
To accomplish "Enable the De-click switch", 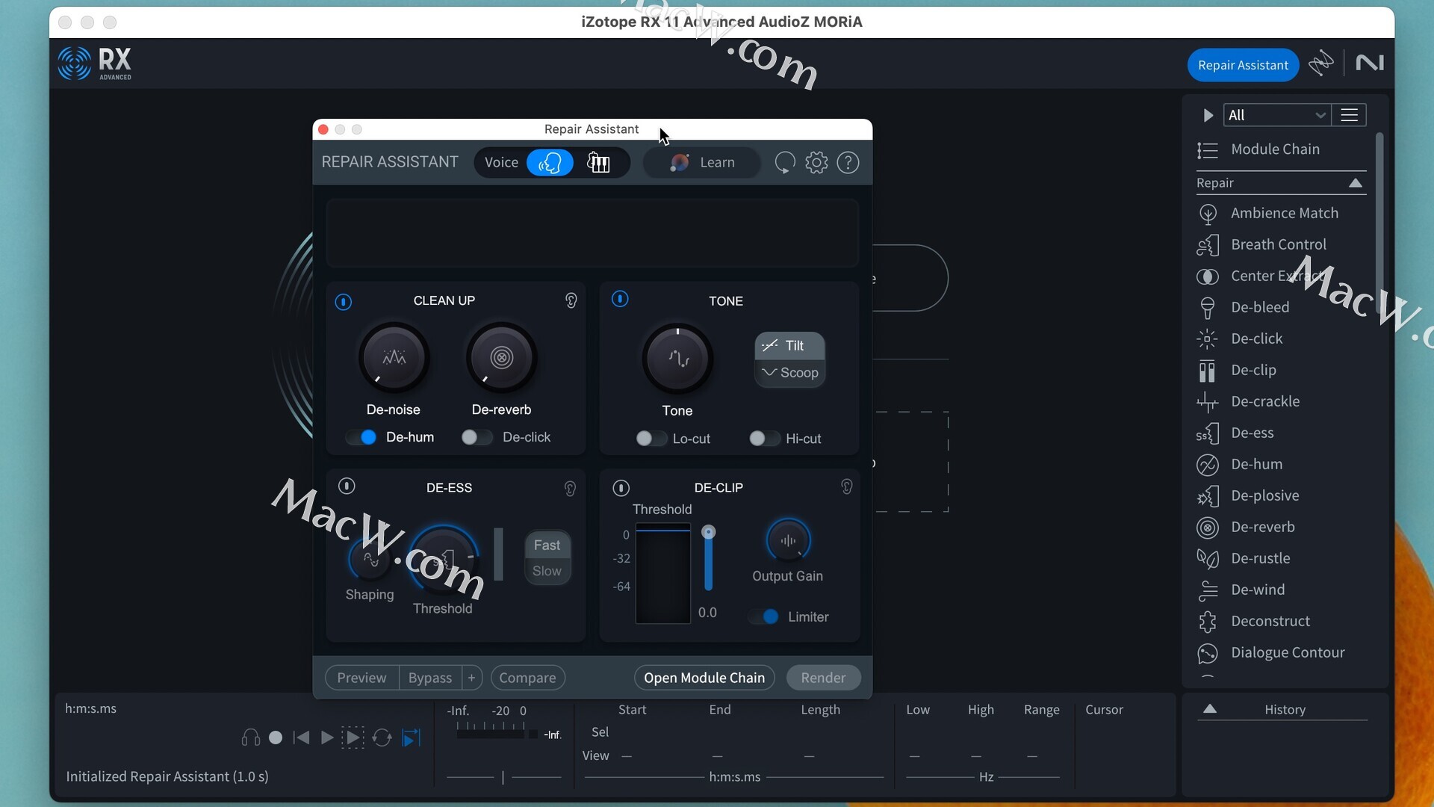I will [477, 437].
